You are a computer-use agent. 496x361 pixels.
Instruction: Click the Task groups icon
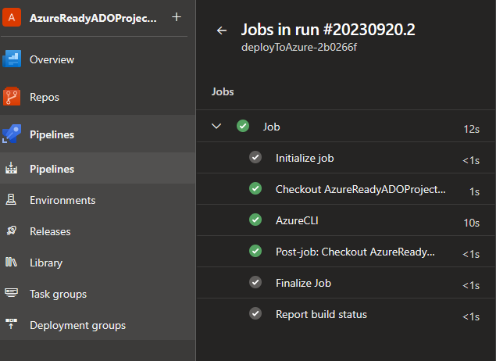coord(11,292)
